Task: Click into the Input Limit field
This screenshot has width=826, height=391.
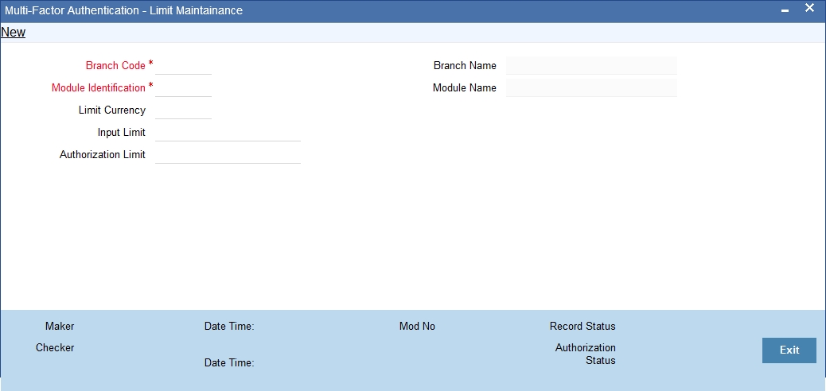Action: pos(228,132)
